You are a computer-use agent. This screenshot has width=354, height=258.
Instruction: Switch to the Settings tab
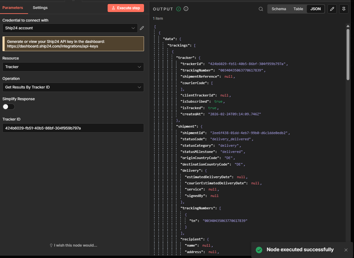40,8
